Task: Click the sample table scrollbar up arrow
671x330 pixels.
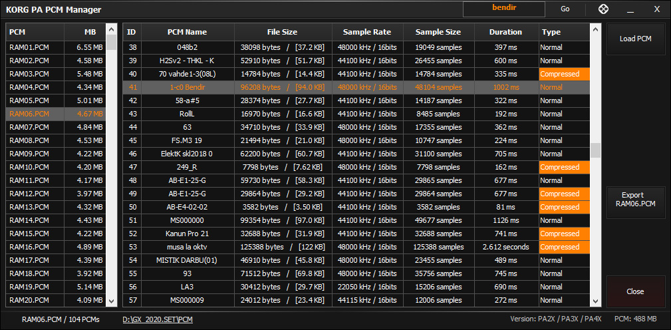Action: click(x=595, y=29)
